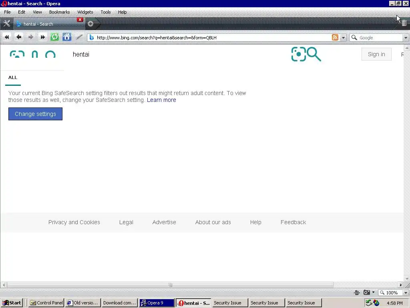Screen dimensions: 410x308
Task: Expand the image display dropdown arrow
Action: click(374, 292)
